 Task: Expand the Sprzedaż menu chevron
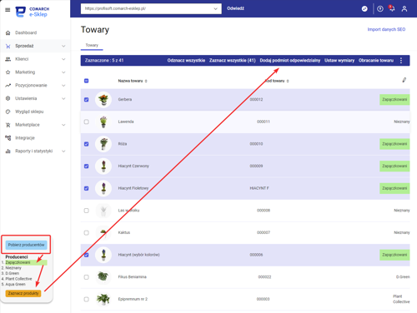(63, 46)
